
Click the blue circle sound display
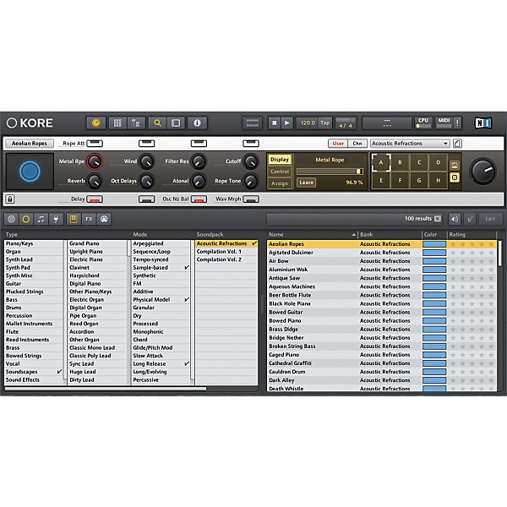(x=30, y=172)
